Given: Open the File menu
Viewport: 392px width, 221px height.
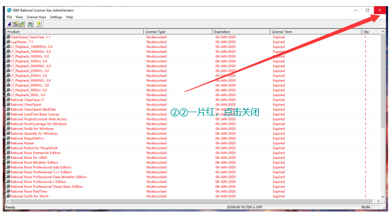Looking at the screenshot, I should click(9, 17).
